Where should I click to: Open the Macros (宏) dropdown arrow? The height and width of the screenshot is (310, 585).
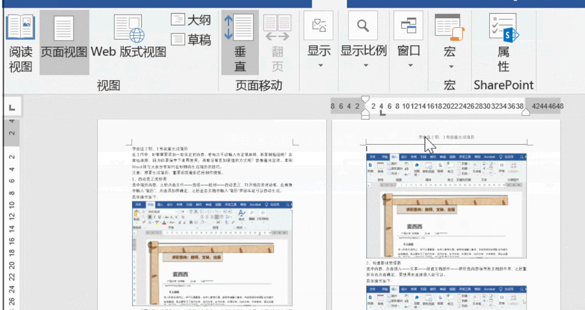pos(451,67)
